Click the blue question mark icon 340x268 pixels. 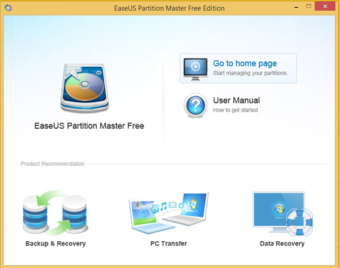point(196,105)
